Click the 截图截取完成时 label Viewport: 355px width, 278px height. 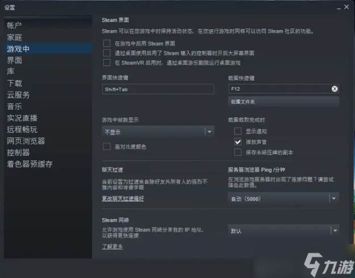[x=247, y=120]
